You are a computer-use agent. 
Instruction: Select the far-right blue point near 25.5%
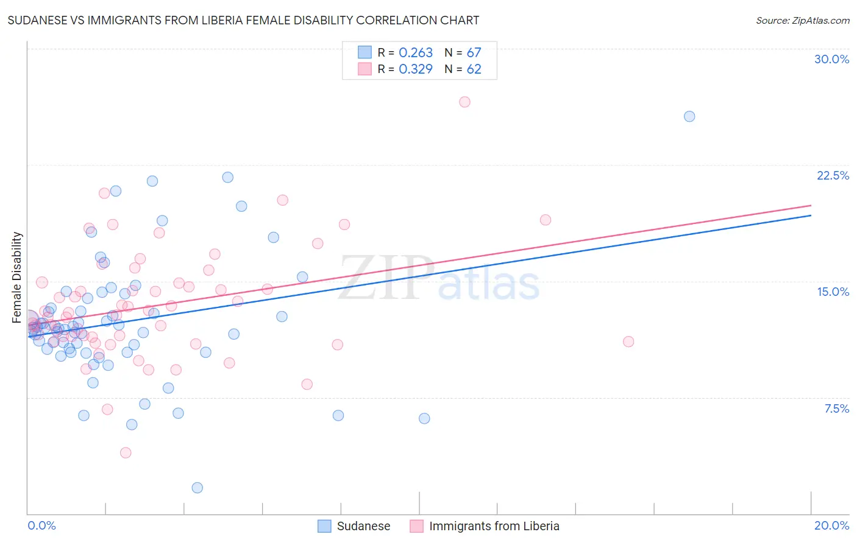click(x=689, y=116)
